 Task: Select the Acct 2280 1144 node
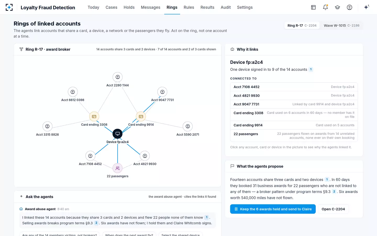pos(118,77)
